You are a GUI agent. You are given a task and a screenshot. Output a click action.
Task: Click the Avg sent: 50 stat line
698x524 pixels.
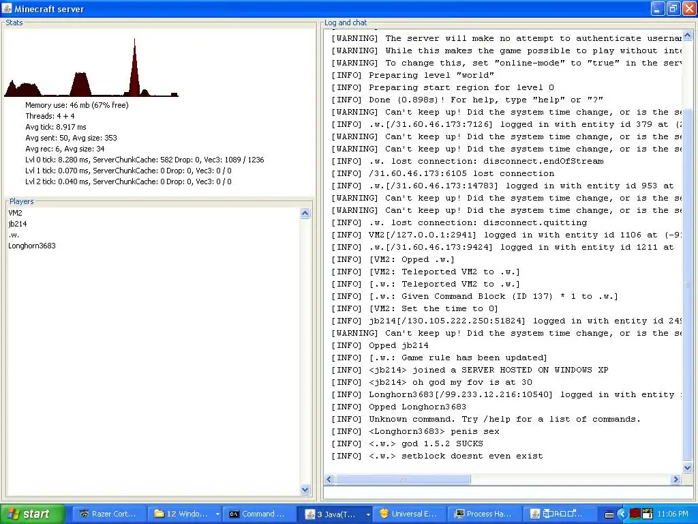click(71, 138)
